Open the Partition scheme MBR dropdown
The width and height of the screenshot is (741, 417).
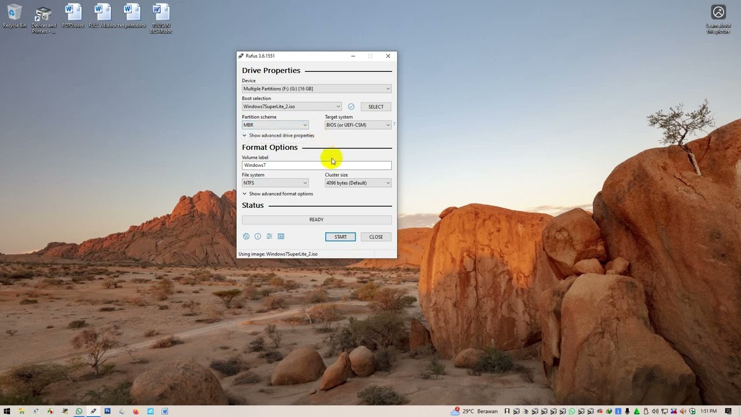point(275,125)
